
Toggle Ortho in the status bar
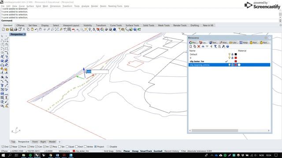(119, 151)
